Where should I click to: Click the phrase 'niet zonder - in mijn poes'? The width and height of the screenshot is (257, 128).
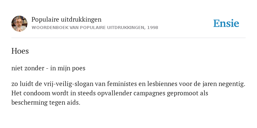[48, 68]
